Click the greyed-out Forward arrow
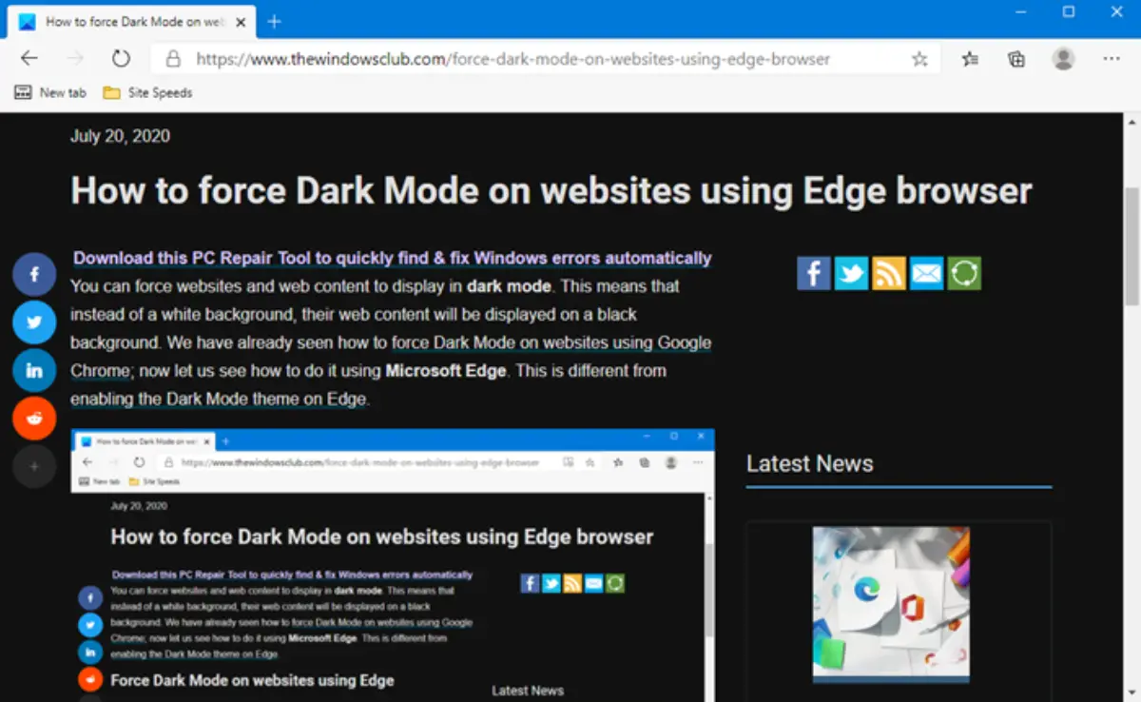 point(75,59)
